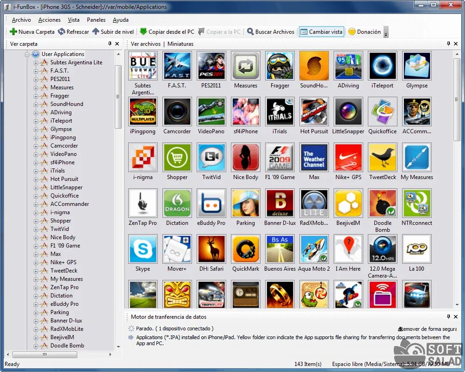This screenshot has width=465, height=372.
Task: Select the Dictation Dragon app icon
Action: click(177, 203)
